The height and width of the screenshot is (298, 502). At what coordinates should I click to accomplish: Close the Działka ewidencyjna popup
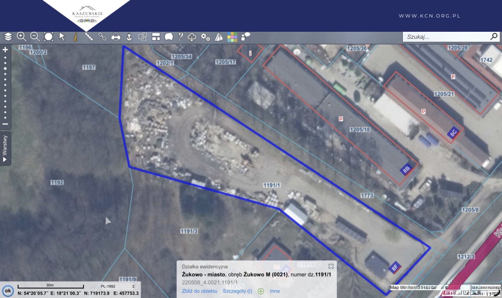coord(331,266)
